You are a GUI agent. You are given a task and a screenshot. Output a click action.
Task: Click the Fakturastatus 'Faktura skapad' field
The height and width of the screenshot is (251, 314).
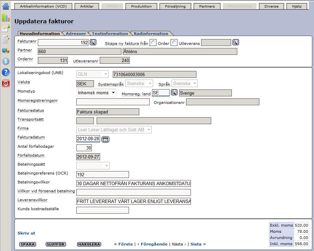click(x=108, y=112)
